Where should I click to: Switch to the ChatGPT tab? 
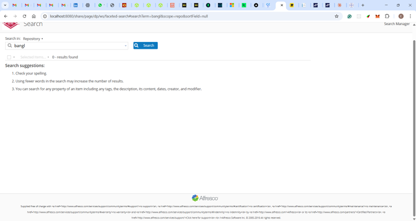[x=88, y=5]
